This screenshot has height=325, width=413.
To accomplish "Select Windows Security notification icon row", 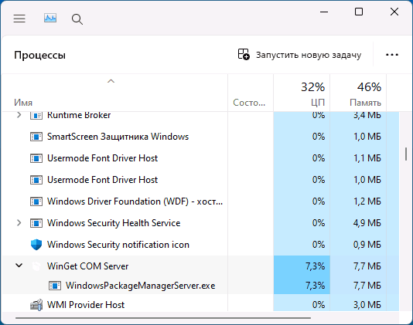I will (x=200, y=245).
